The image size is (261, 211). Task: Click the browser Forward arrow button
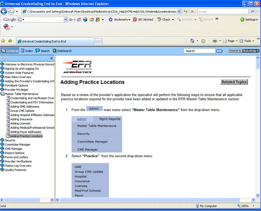coord(11,12)
